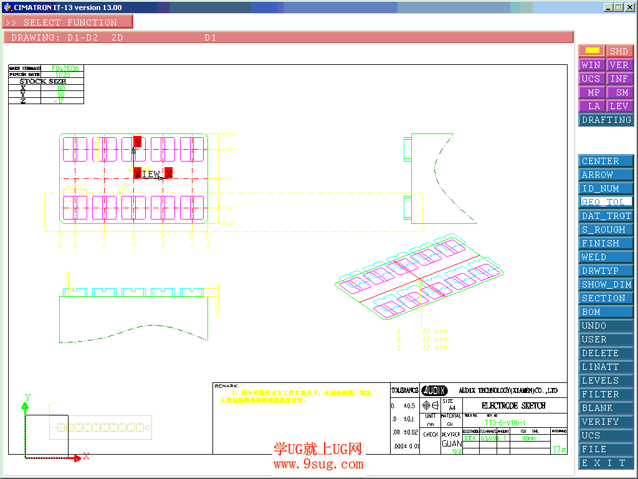Image resolution: width=638 pixels, height=479 pixels.
Task: Open the WIN window menu
Action: point(592,65)
